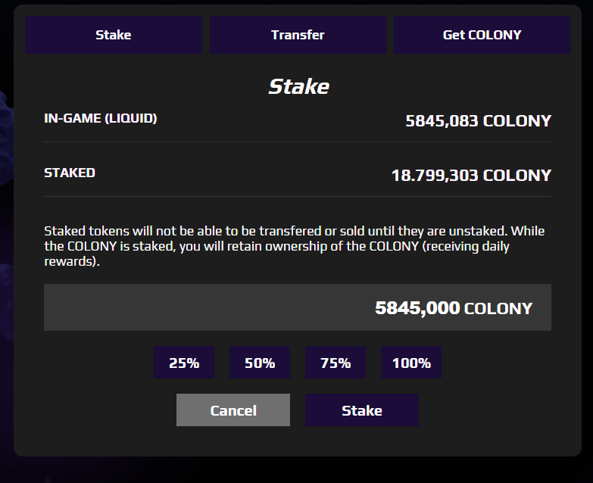Click the italic Stake heading
Screen dimensions: 593x483
pos(298,86)
